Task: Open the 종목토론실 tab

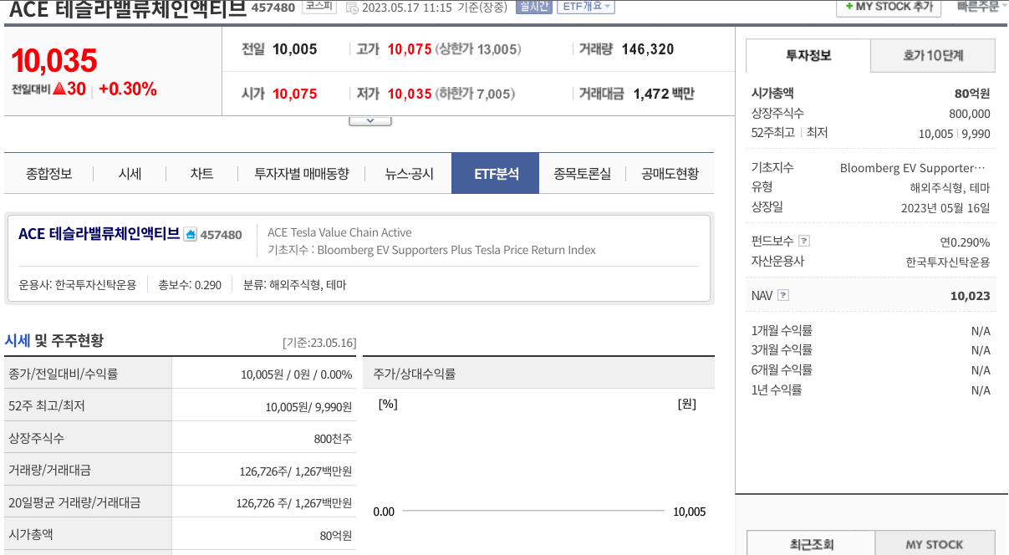Action: (x=582, y=174)
